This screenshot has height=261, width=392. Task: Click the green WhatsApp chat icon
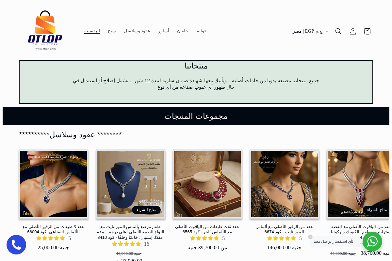click(372, 241)
